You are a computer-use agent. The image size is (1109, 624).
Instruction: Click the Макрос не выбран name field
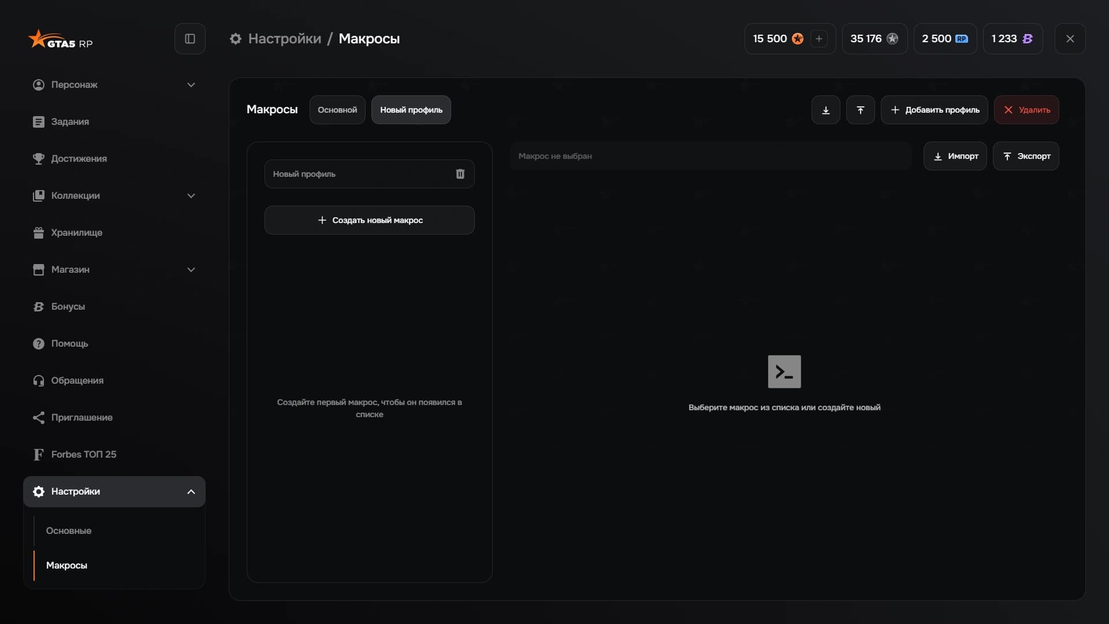coord(710,156)
